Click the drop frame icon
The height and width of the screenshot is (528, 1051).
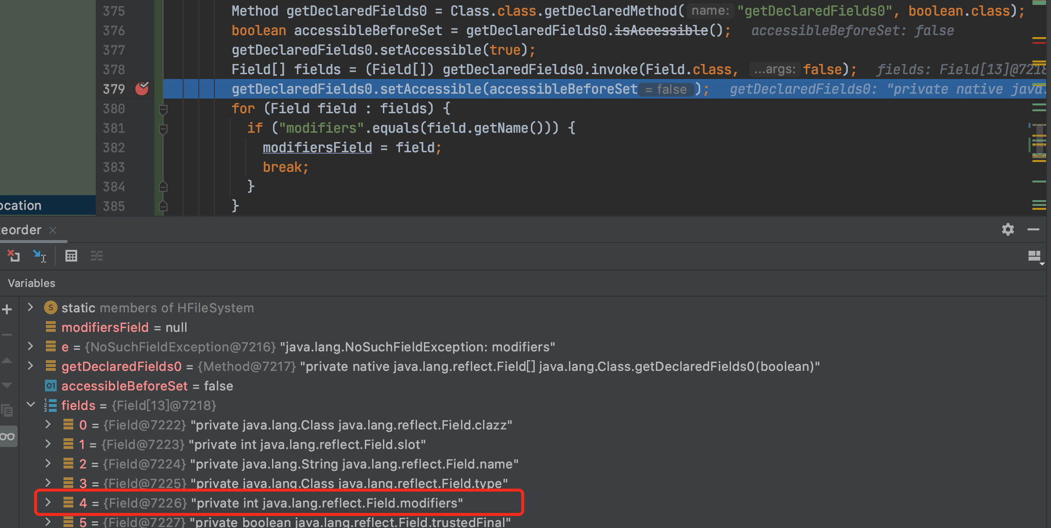[x=14, y=256]
